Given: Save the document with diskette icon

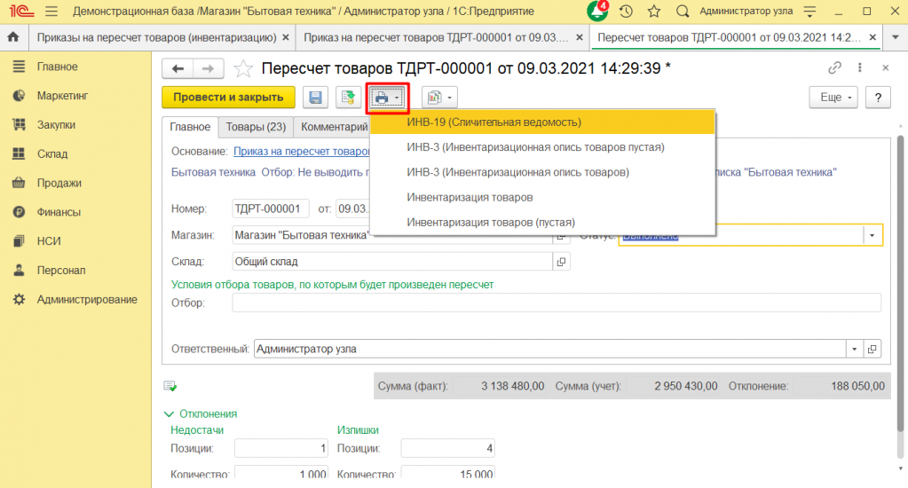Looking at the screenshot, I should [315, 98].
